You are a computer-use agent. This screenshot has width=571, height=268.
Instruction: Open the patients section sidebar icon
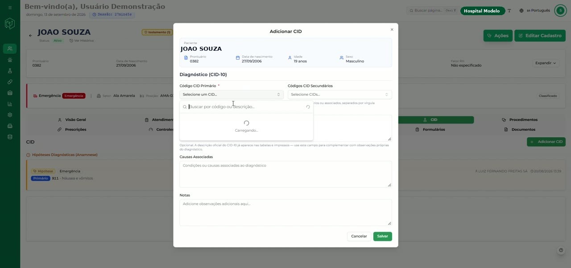point(10,49)
